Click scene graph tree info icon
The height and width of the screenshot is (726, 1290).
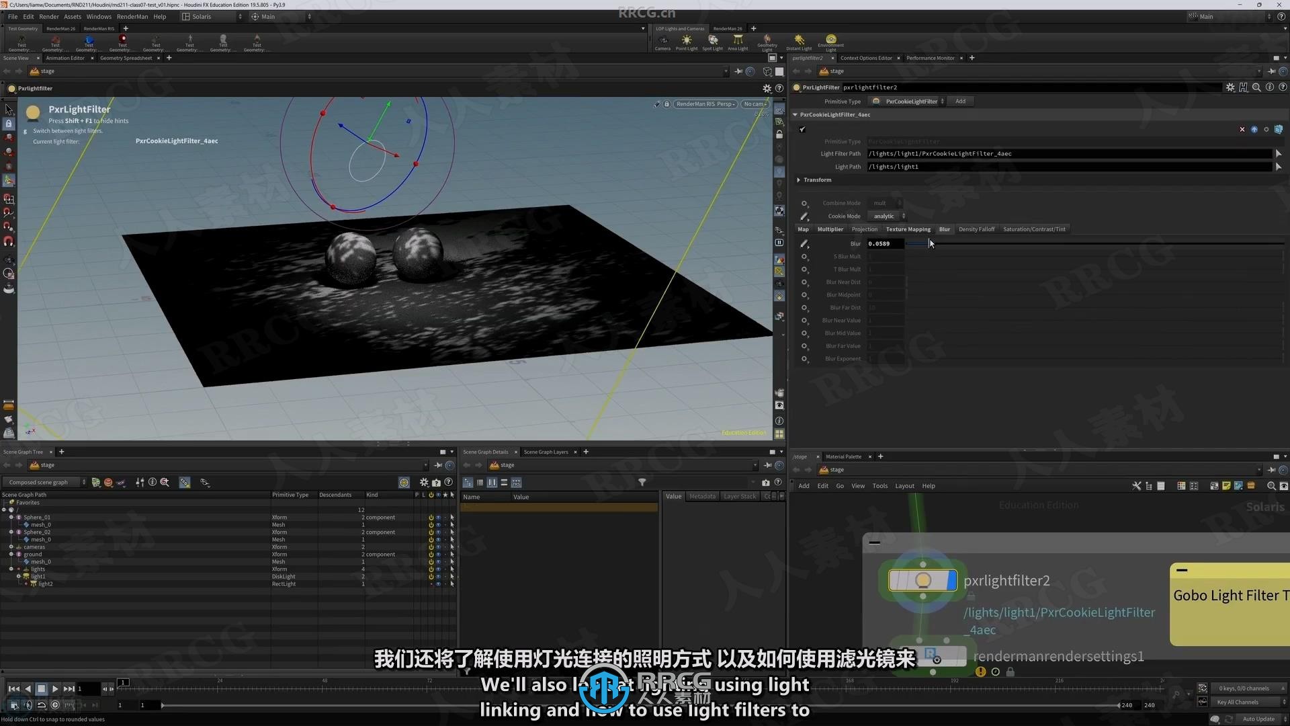pyautogui.click(x=153, y=483)
